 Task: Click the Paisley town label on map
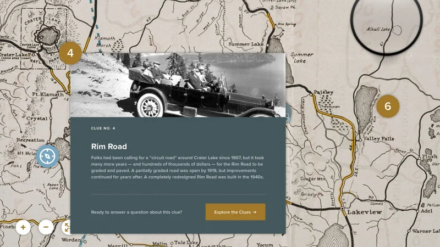[323, 92]
